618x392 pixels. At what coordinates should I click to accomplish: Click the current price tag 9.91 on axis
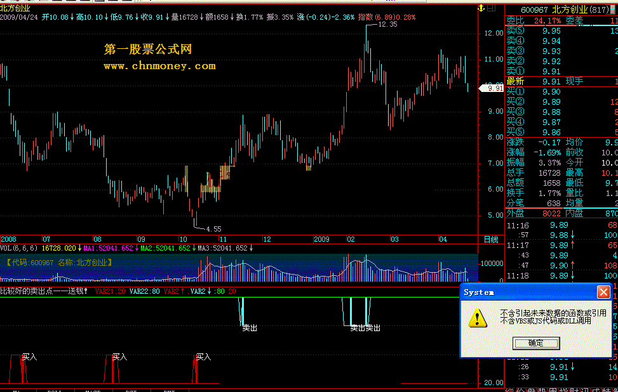(x=492, y=88)
